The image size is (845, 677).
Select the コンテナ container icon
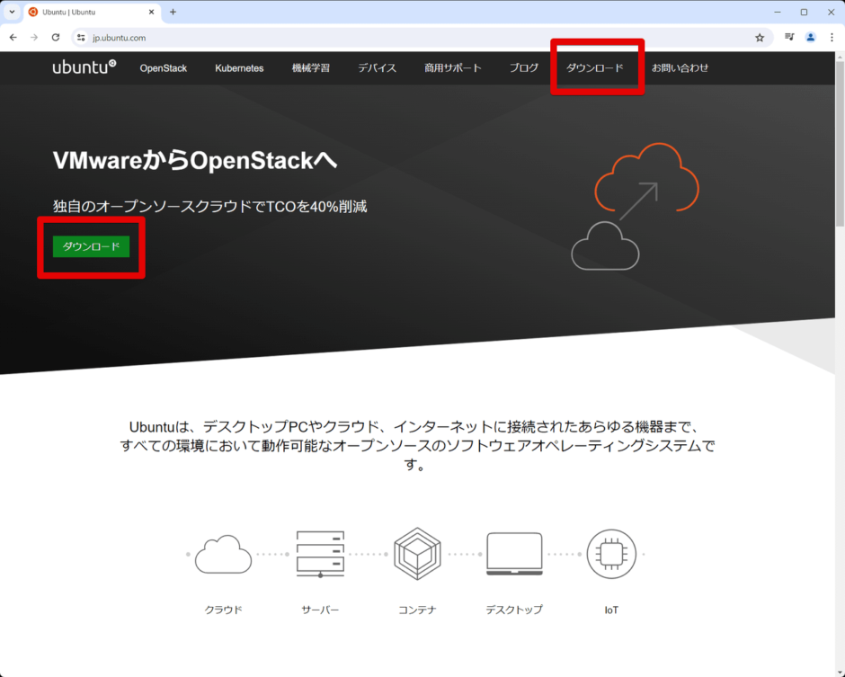[417, 554]
